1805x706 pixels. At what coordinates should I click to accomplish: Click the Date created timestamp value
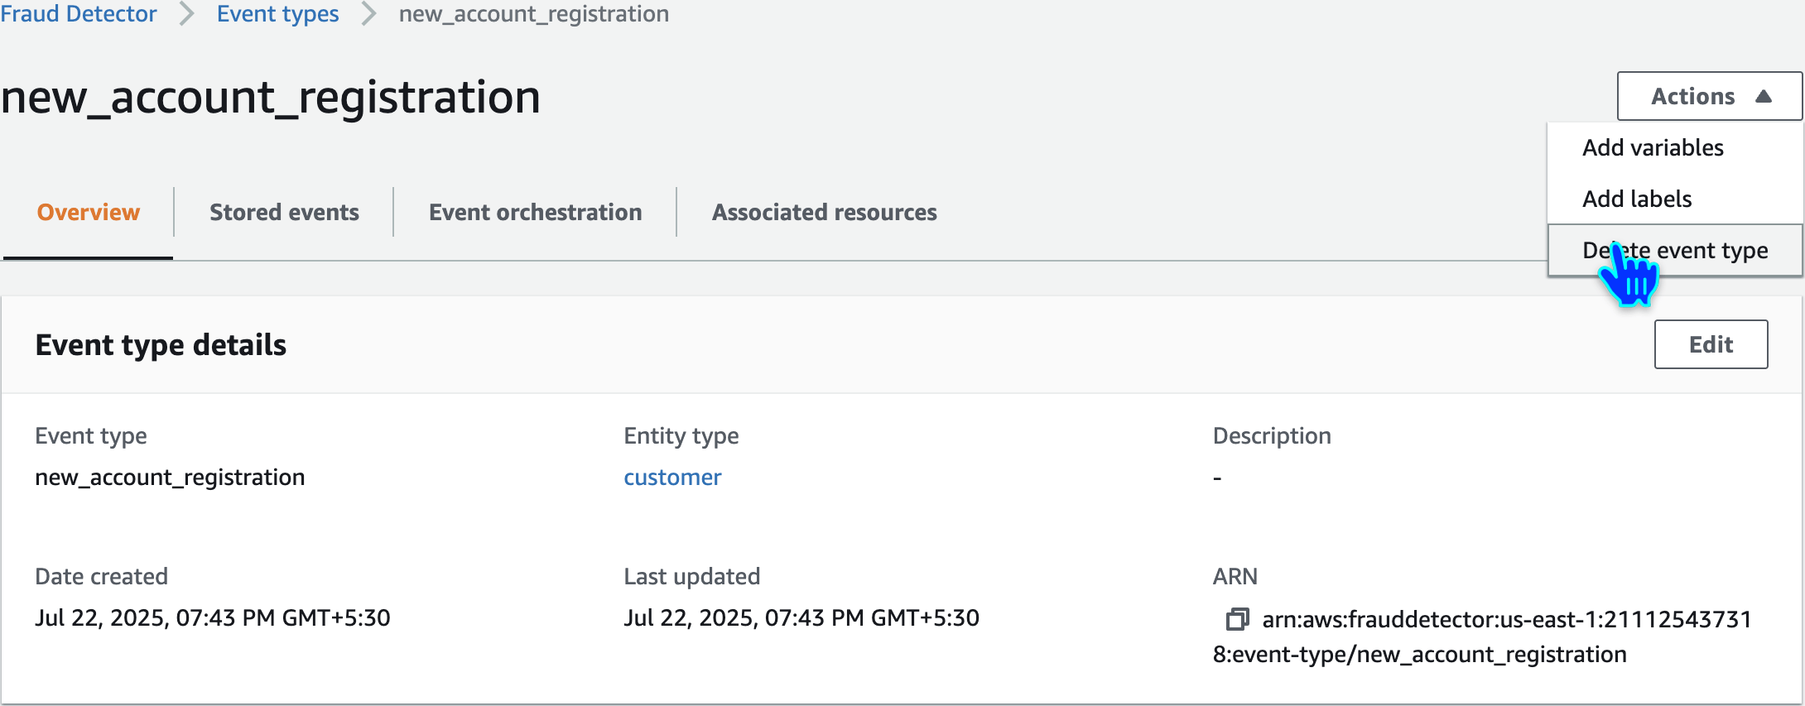pos(213,618)
